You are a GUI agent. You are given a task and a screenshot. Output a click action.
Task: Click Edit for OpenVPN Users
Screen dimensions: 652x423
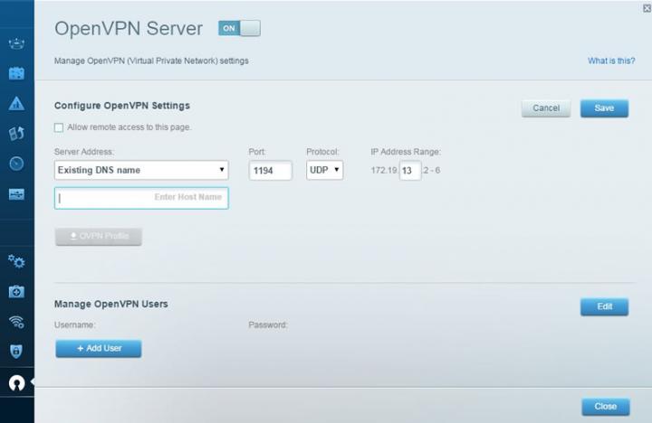[604, 306]
